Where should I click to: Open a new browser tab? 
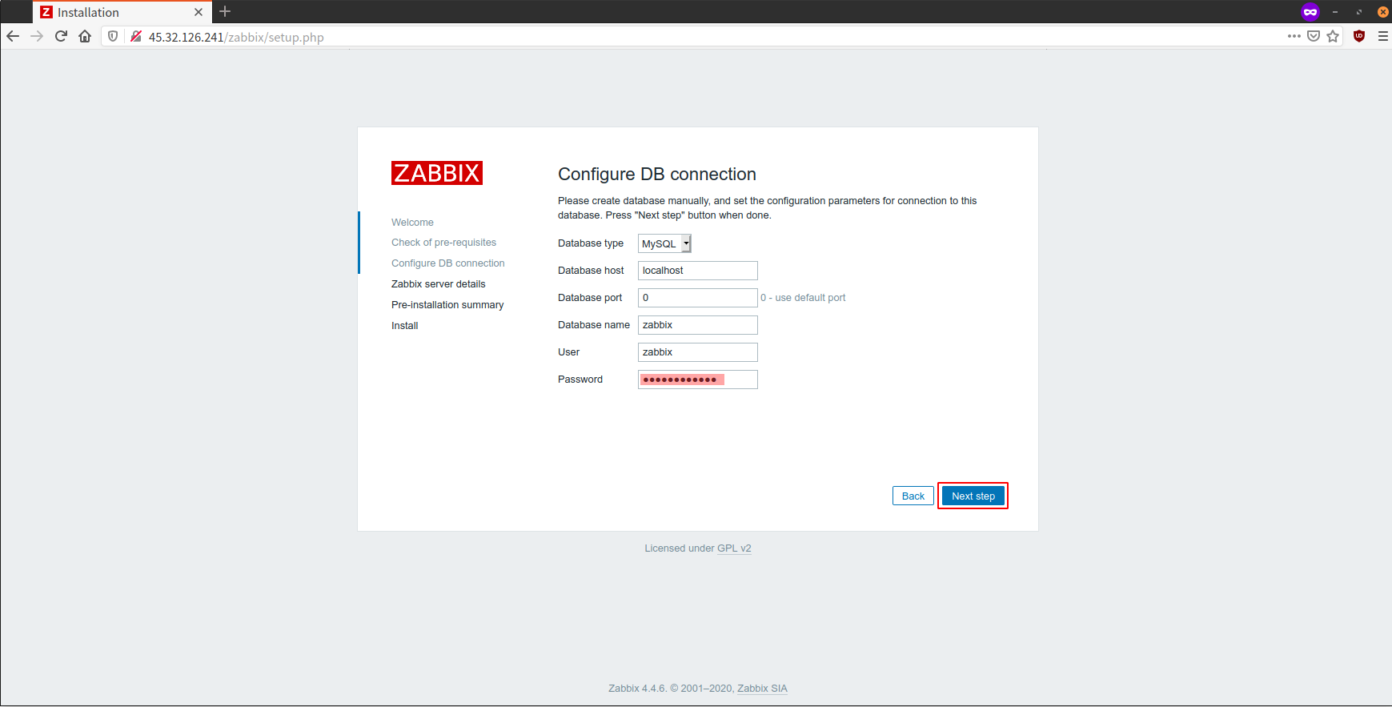(x=225, y=11)
